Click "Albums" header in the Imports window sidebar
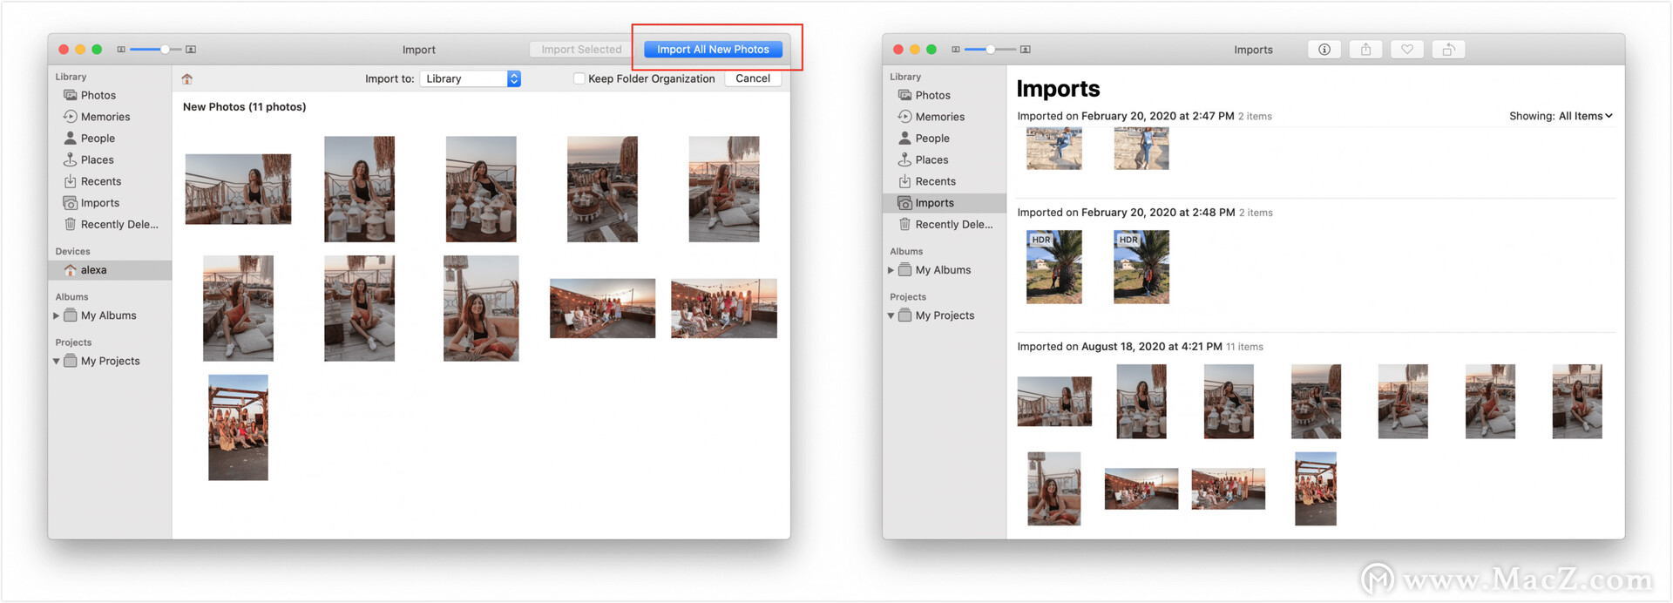The height and width of the screenshot is (603, 1673). tap(906, 252)
